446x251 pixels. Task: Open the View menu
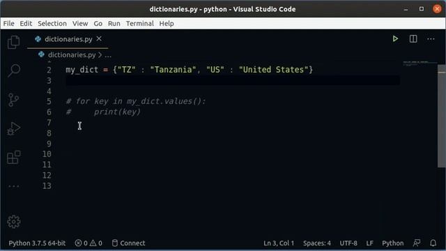click(x=80, y=23)
